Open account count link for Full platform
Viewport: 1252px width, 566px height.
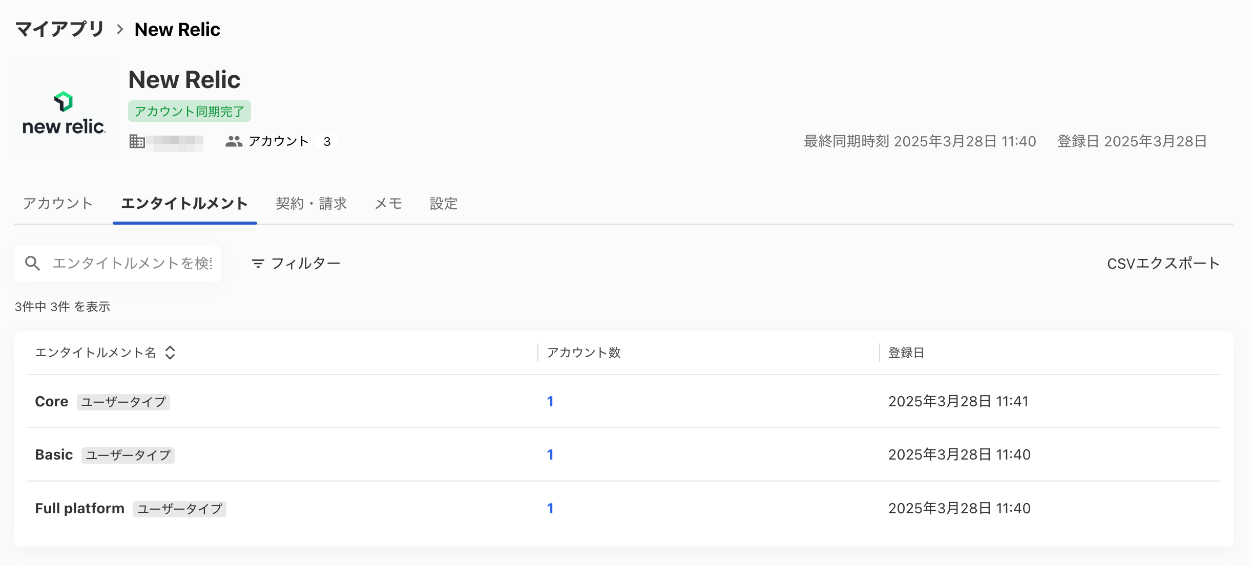550,508
